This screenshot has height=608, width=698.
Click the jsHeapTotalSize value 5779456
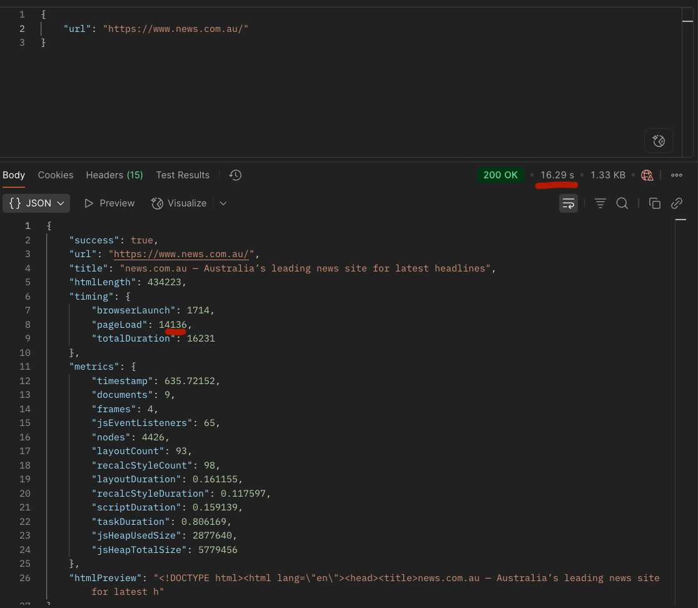tap(218, 550)
